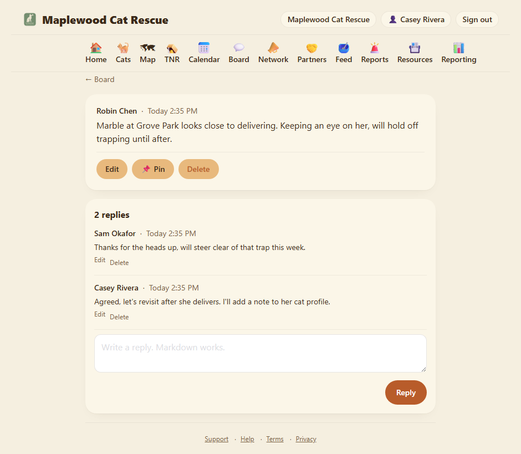Go to Cats via cat icon
521x454 pixels.
(x=123, y=48)
